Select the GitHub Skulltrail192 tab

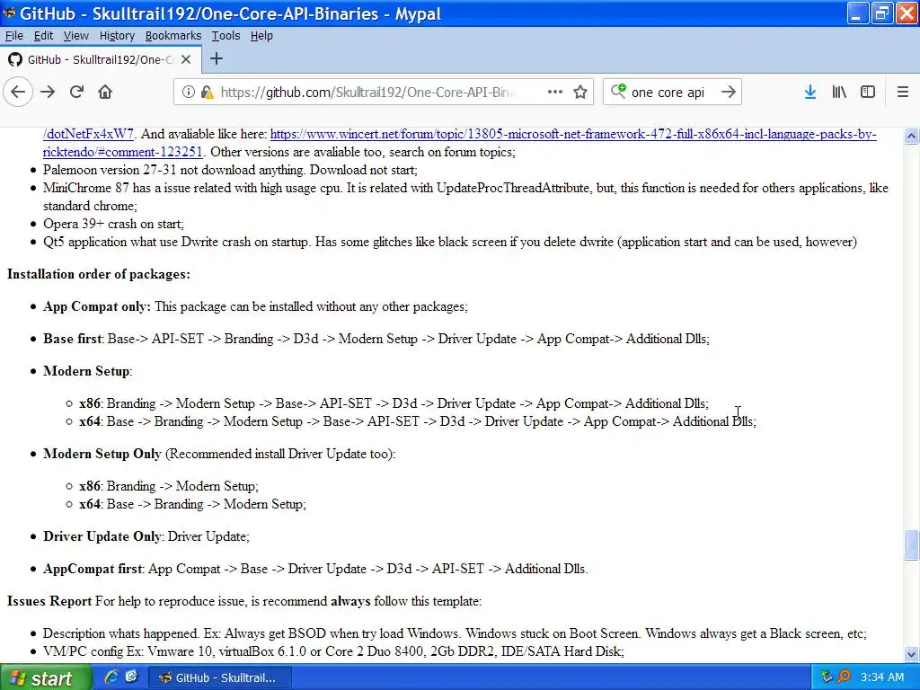(101, 59)
